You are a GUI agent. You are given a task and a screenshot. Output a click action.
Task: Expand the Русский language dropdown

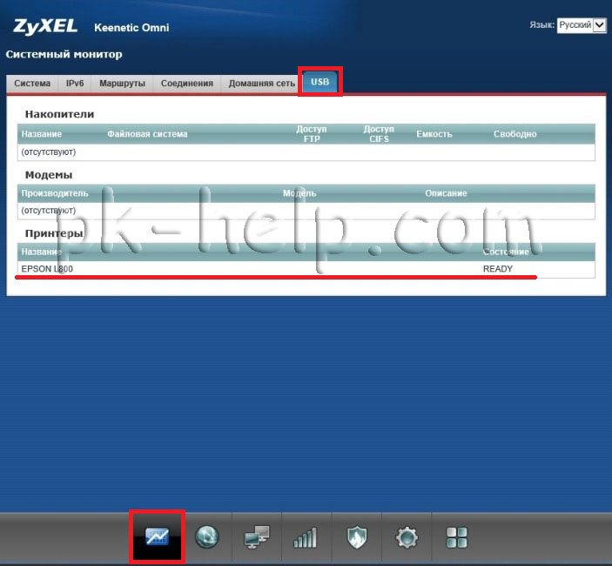point(582,25)
